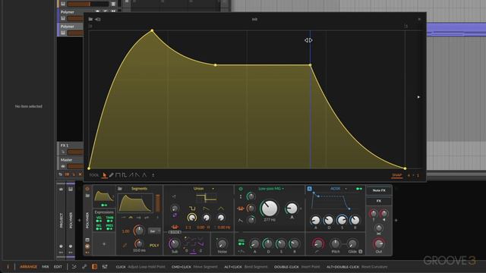Adjust the Pitch knob
This screenshot has width=486, height=273.
[x=335, y=244]
